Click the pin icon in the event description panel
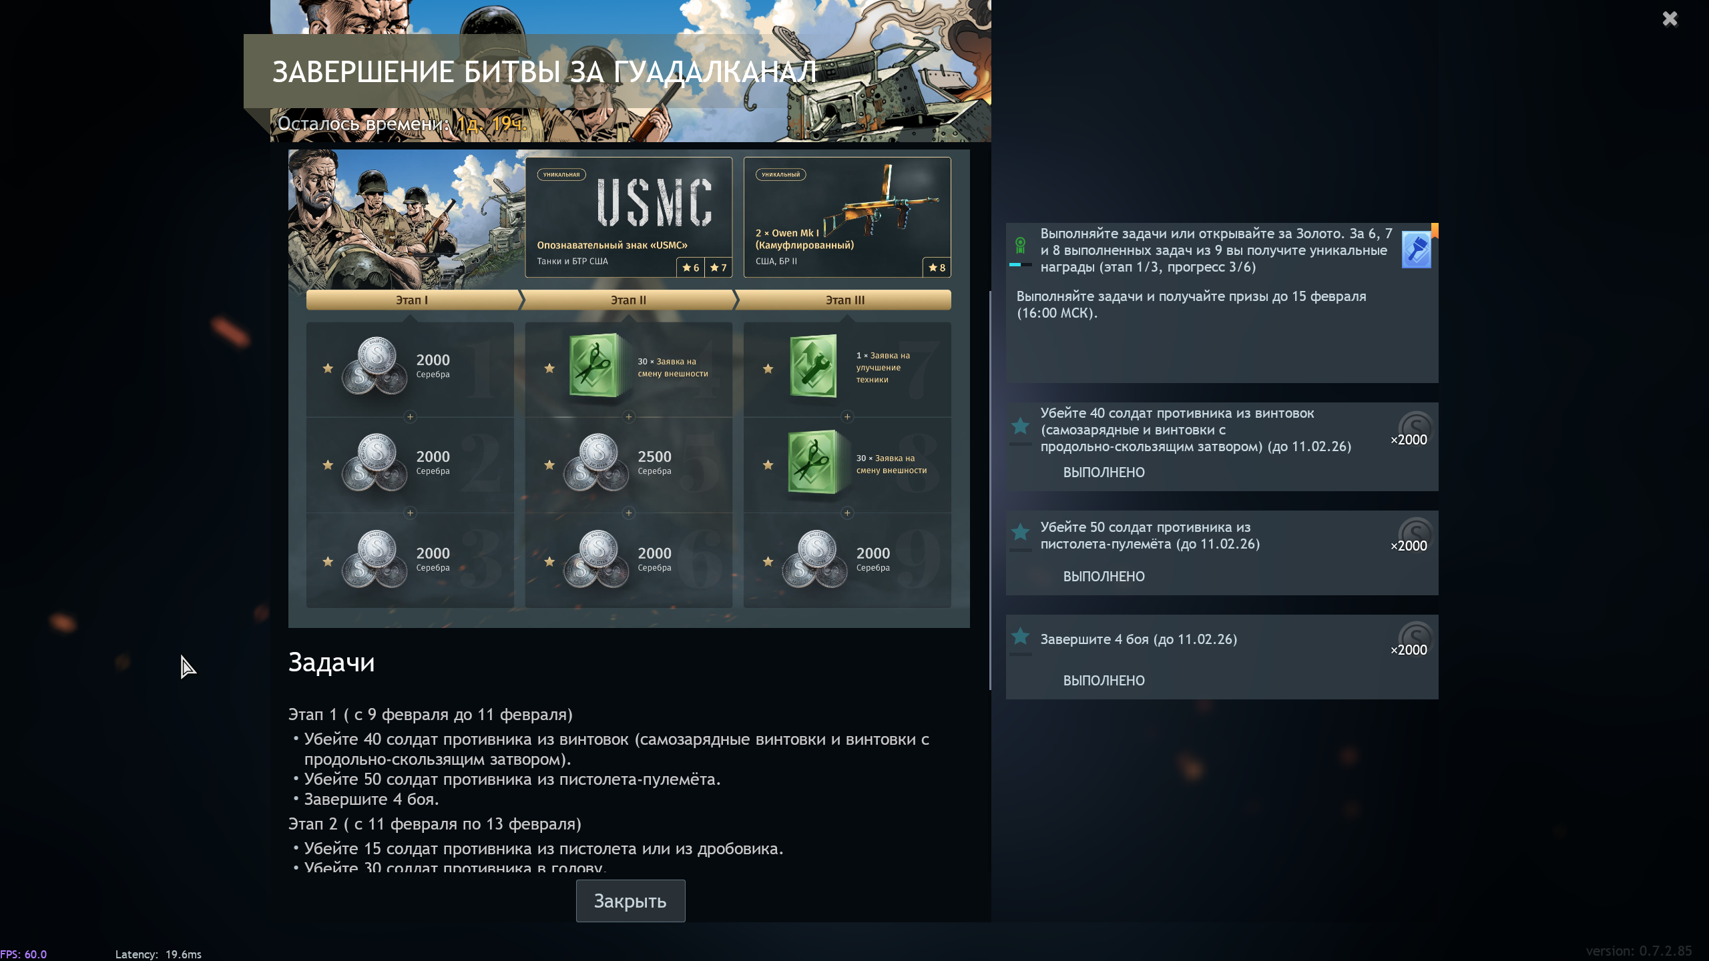Image resolution: width=1709 pixels, height=961 pixels. pyautogui.click(x=1416, y=250)
